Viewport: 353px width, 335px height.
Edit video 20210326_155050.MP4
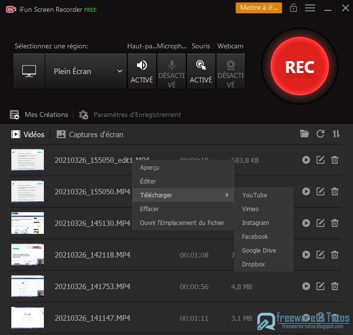point(320,191)
